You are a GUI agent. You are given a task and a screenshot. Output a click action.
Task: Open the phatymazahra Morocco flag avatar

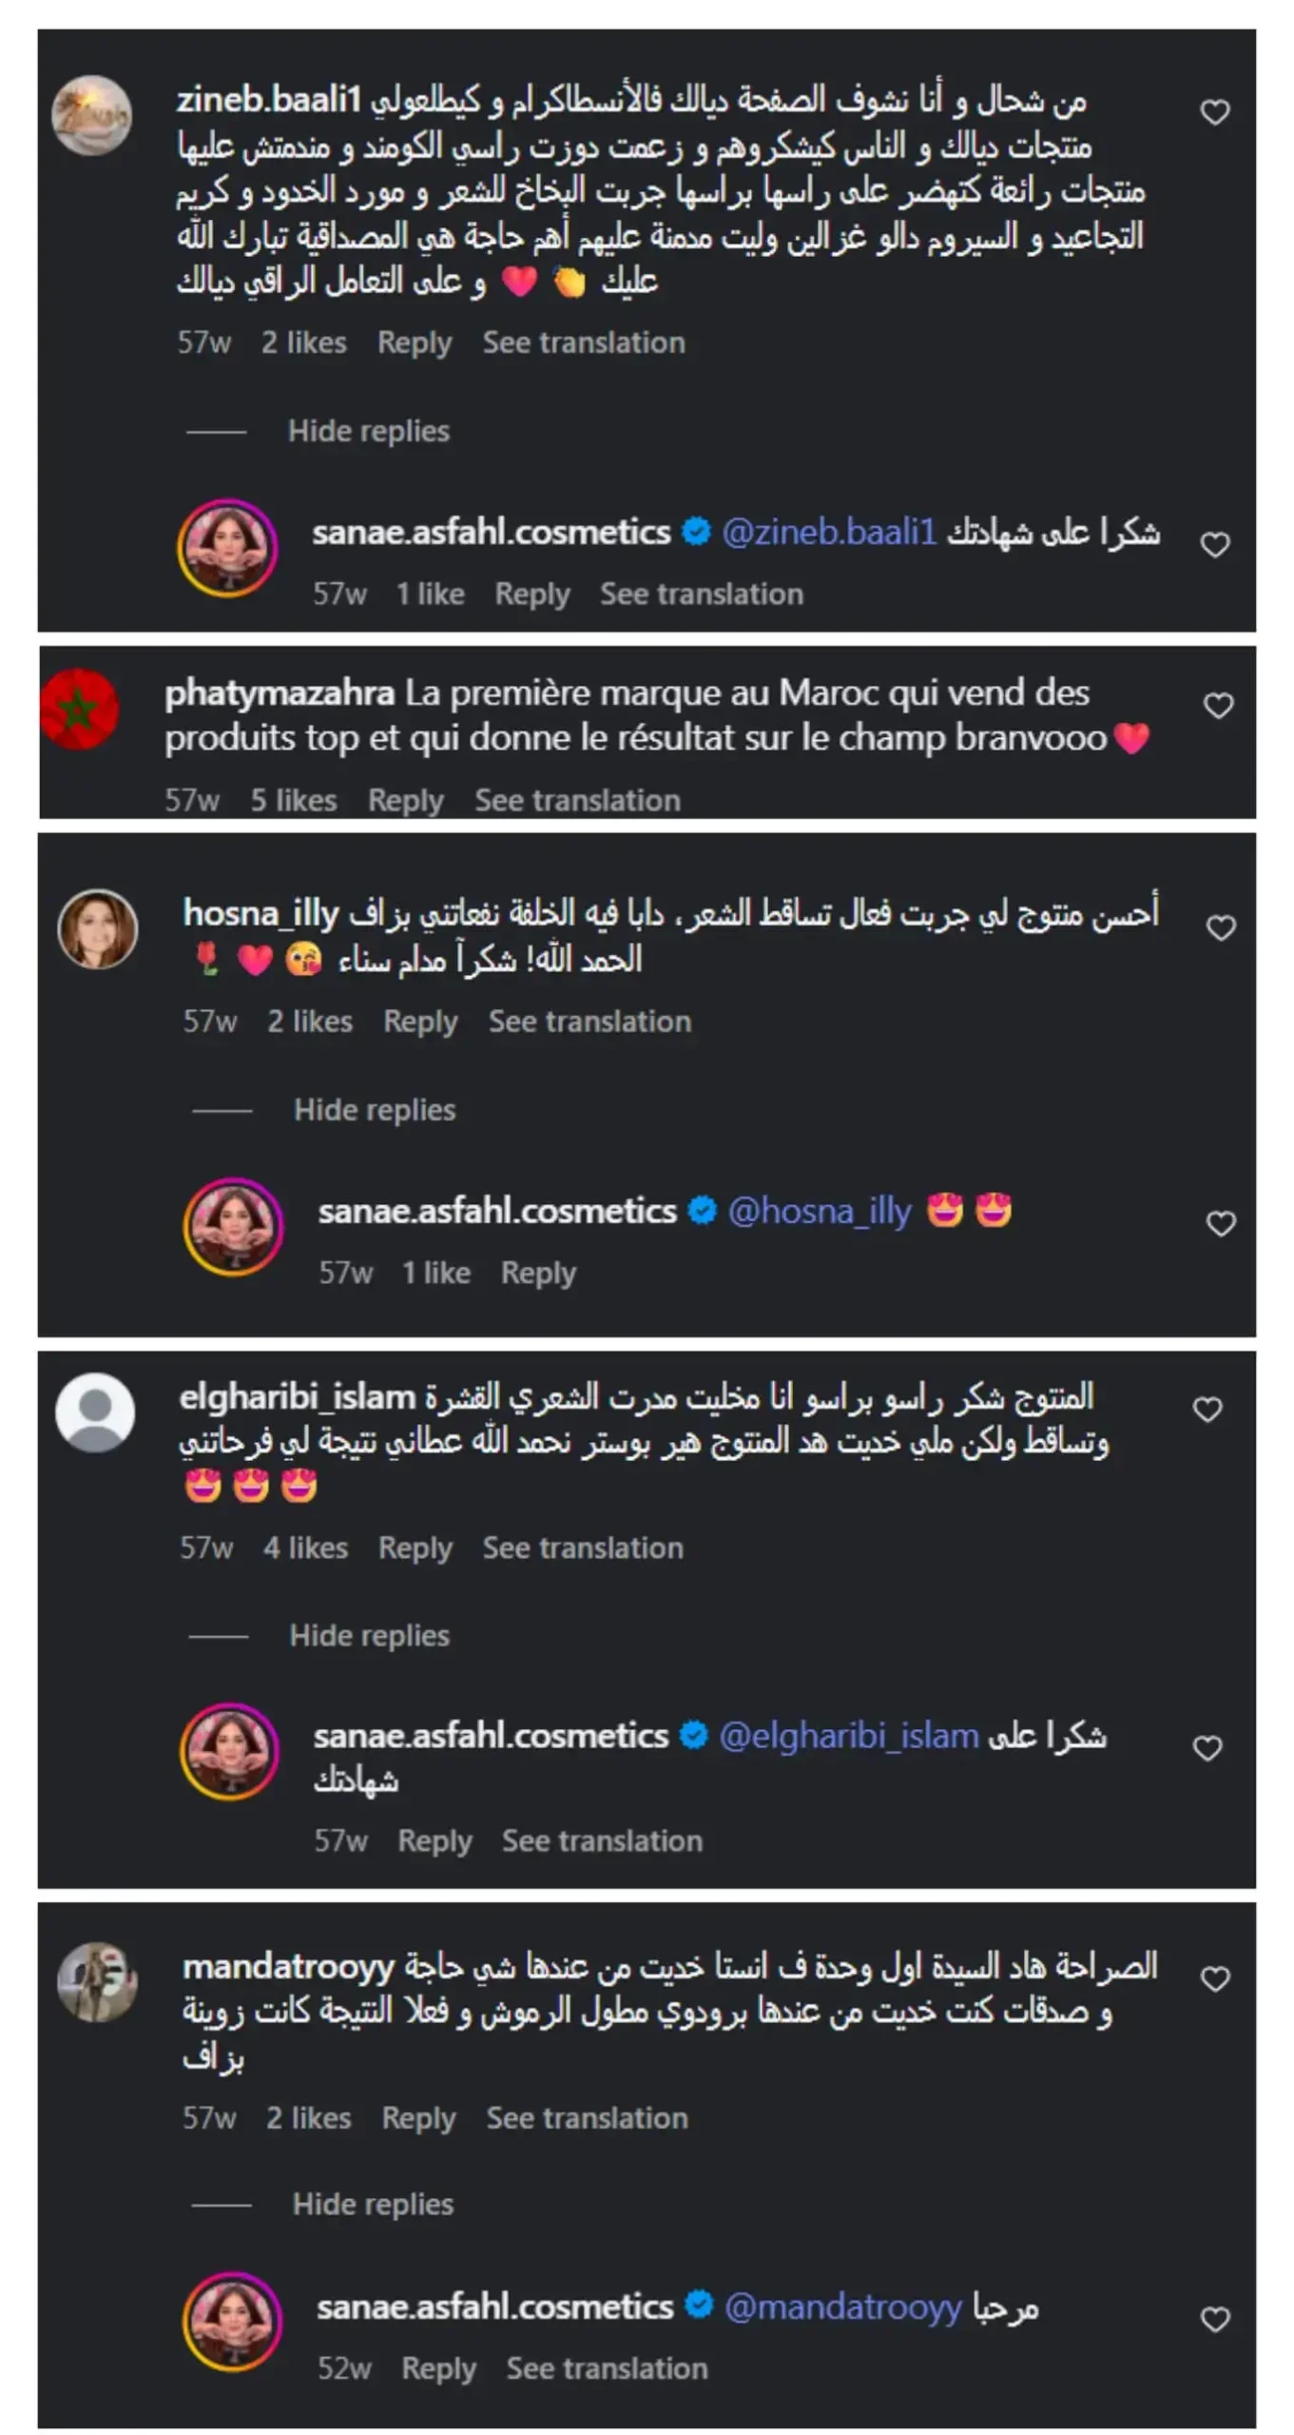pos(80,709)
